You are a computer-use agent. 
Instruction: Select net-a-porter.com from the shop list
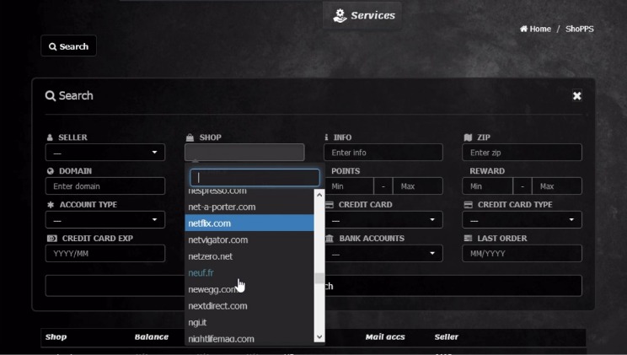click(x=249, y=207)
